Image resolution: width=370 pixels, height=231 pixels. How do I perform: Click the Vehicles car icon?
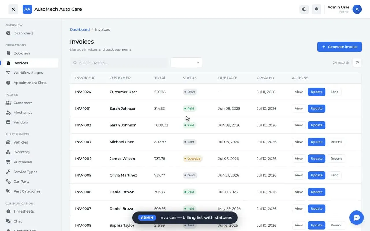click(x=8, y=142)
